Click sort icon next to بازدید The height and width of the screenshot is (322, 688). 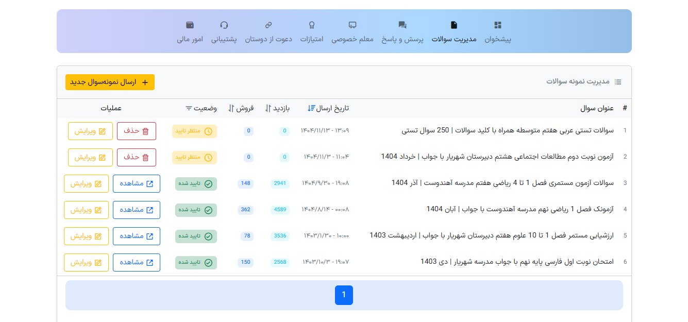pyautogui.click(x=267, y=108)
